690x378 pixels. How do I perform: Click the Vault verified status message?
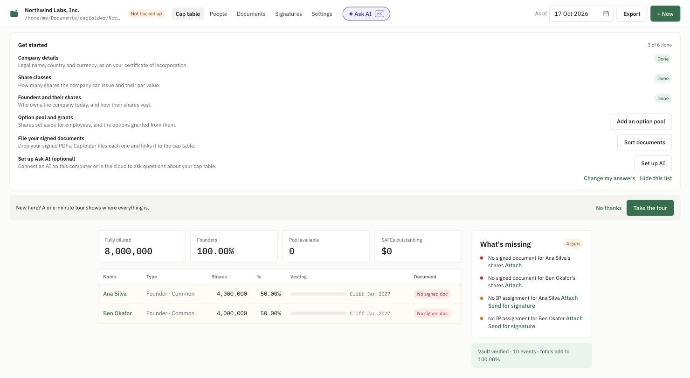click(x=531, y=356)
